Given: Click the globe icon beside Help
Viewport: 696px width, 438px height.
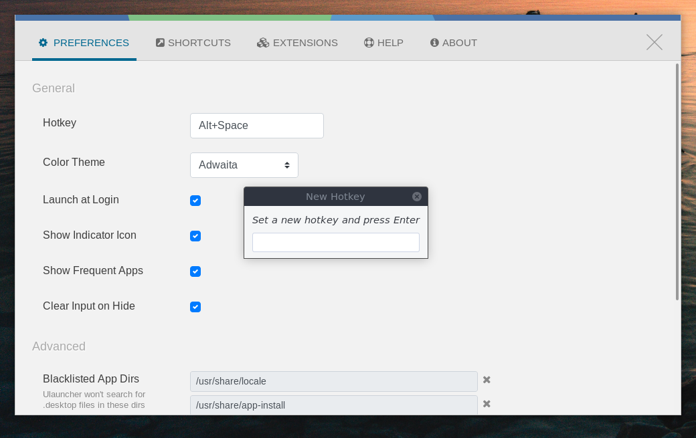Looking at the screenshot, I should 369,42.
